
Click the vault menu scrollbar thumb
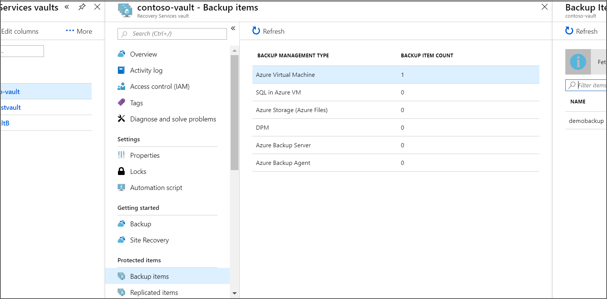234,112
